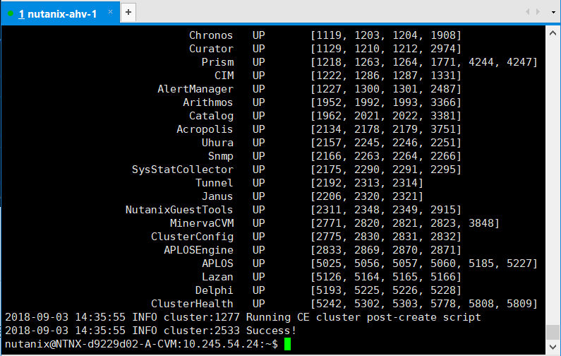
Task: Click the green connection status dot on tab
Action: point(11,13)
